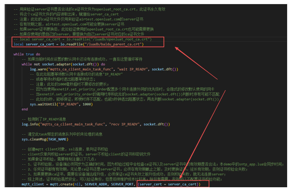The width and height of the screenshot is (293, 189).
Task: Click the 'end' keyword
Action: pyautogui.click(x=25, y=109)
